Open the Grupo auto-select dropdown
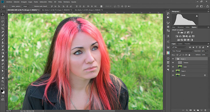The image size is (210, 112). 26,6
